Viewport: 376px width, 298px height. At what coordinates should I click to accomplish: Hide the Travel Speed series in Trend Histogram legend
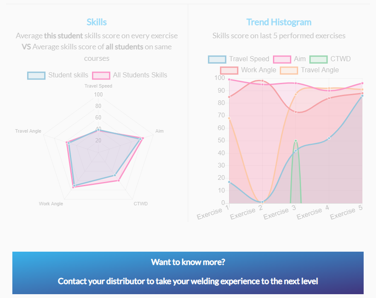tap(217, 59)
